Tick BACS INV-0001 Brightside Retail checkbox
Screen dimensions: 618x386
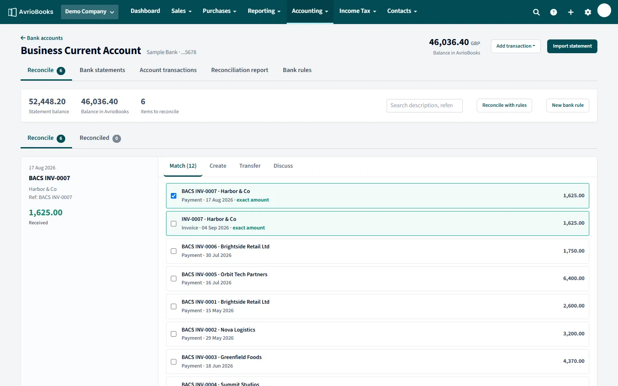click(173, 306)
